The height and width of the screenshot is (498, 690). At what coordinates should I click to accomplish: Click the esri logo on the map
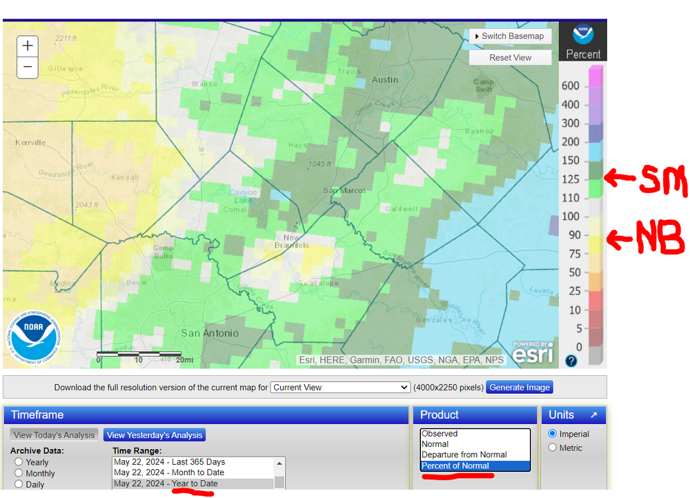[x=533, y=353]
